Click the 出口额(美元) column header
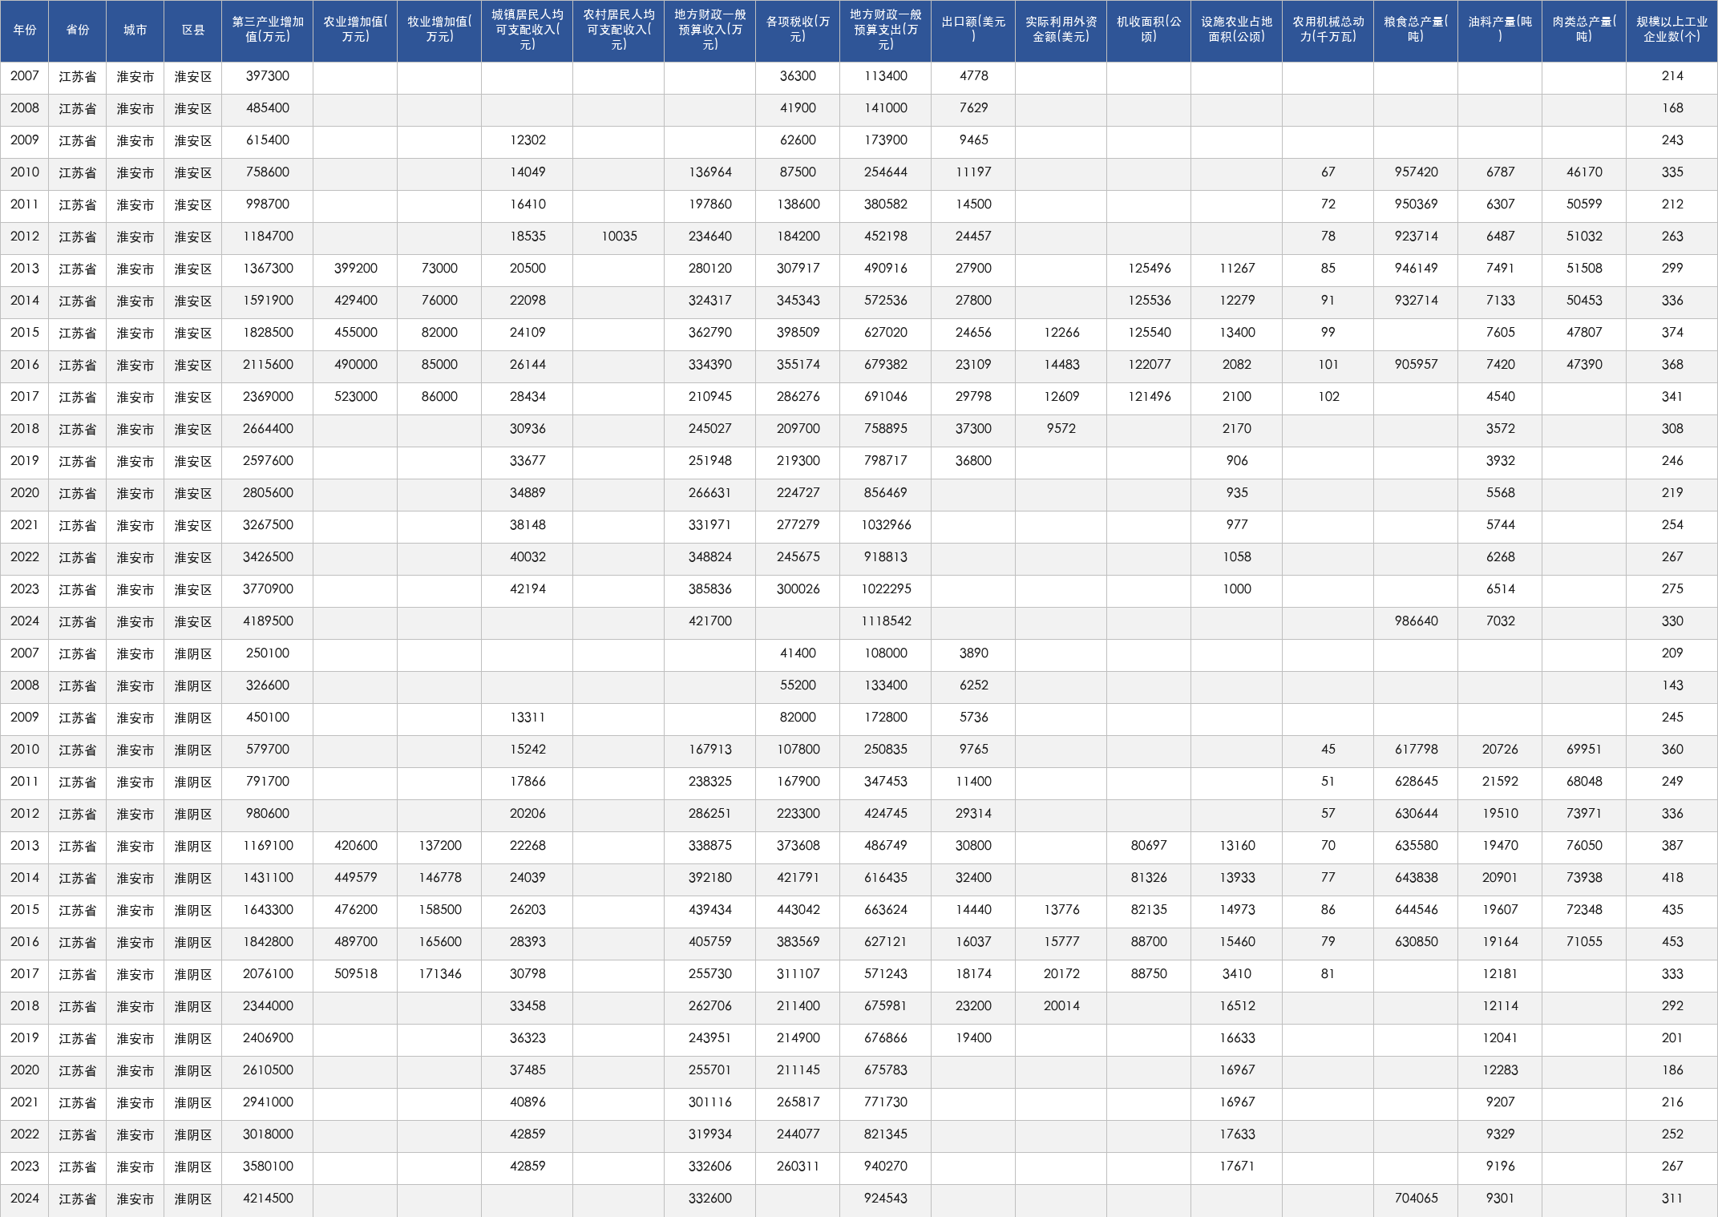1718x1217 pixels. tap(973, 30)
